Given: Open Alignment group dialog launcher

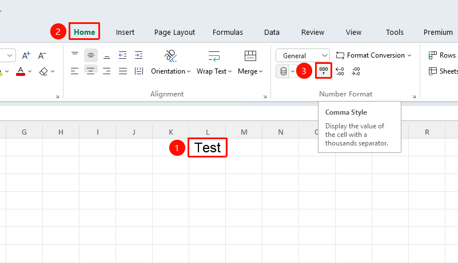Looking at the screenshot, I should coord(265,96).
